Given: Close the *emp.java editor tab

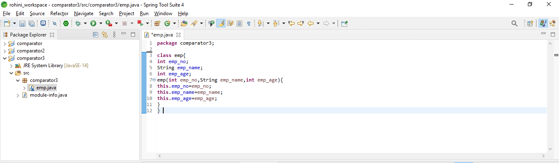Looking at the screenshot, I should pyautogui.click(x=178, y=35).
